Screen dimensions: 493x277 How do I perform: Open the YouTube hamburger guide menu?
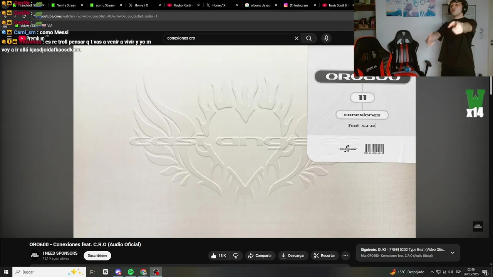9,38
